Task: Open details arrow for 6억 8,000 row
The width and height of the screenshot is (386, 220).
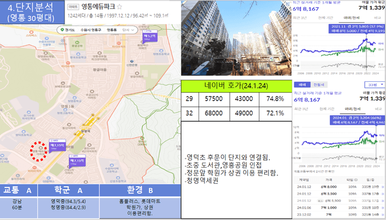Action: (383, 187)
